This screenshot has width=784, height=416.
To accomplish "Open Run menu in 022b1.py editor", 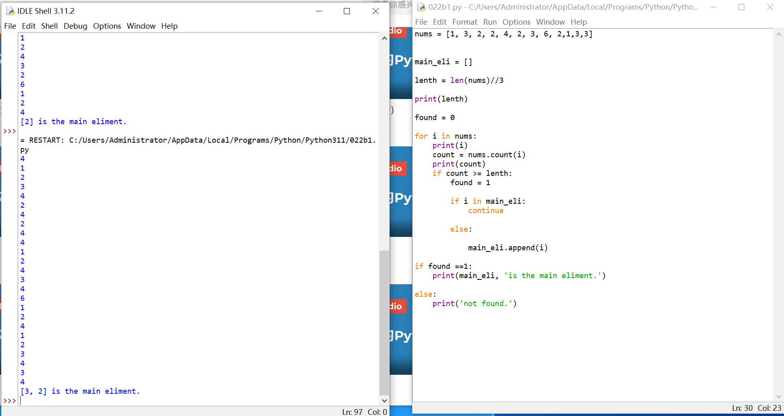I will point(490,22).
